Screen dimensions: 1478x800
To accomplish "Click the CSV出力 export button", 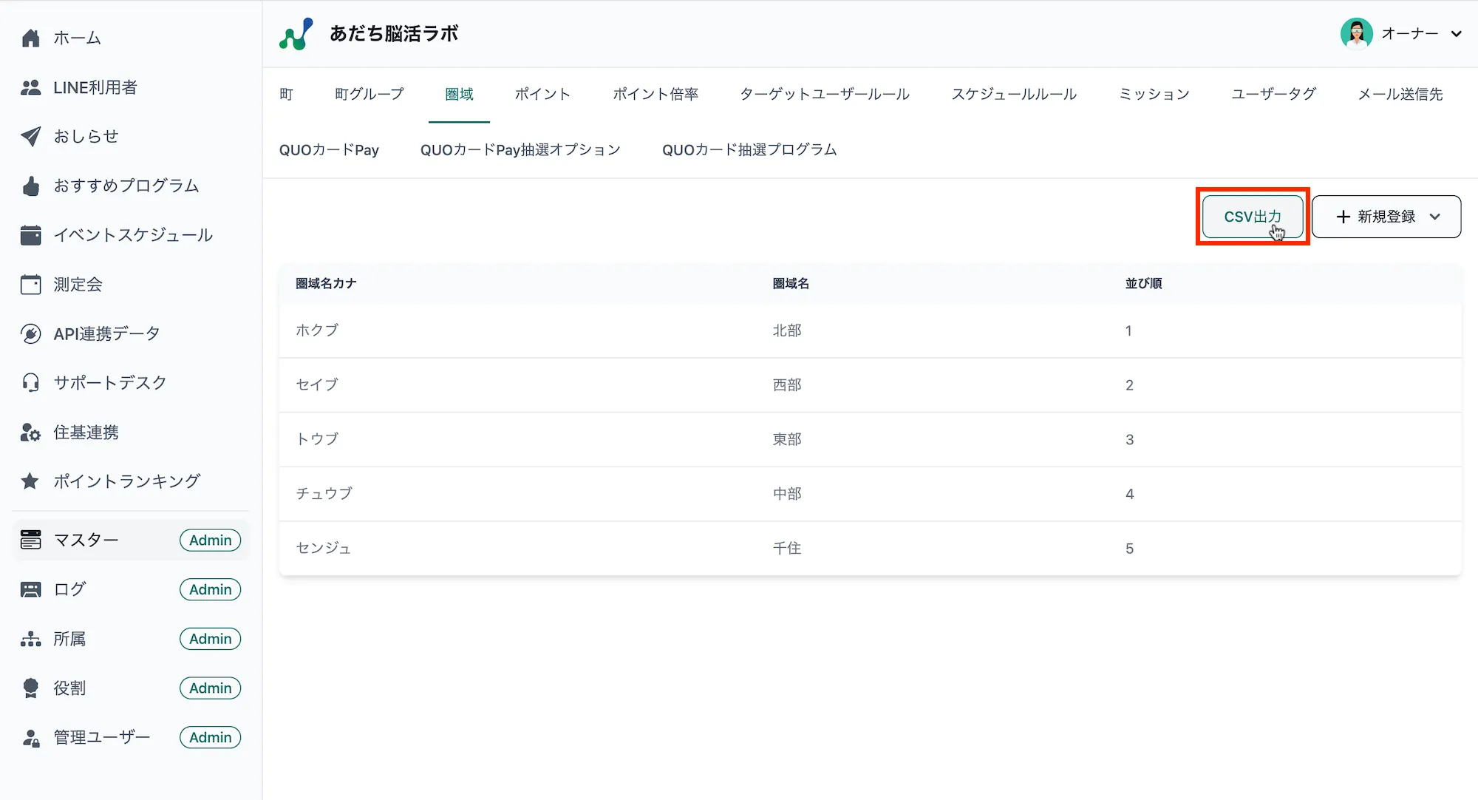I will click(x=1252, y=216).
